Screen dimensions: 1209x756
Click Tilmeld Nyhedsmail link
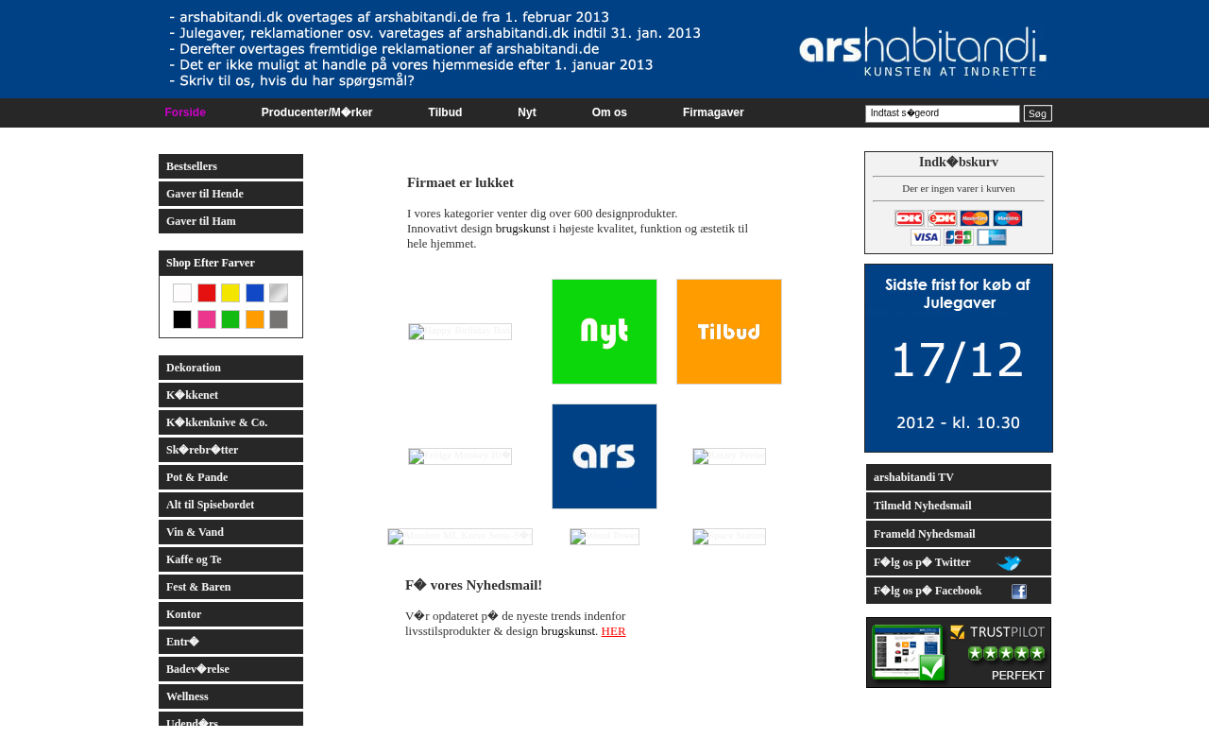click(959, 506)
